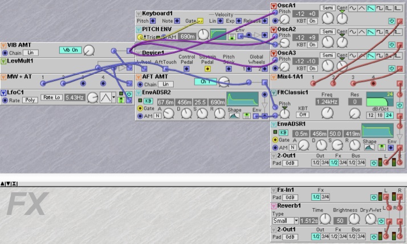Click the EnvADSR2 Shape icon
The height and width of the screenshot is (244, 407).
234,115
